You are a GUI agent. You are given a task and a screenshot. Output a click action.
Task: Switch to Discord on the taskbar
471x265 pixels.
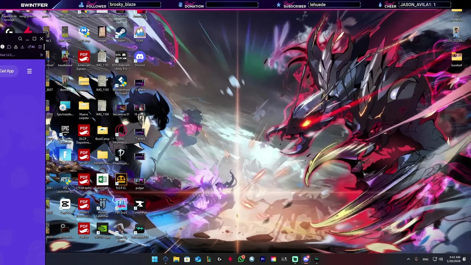point(306,259)
